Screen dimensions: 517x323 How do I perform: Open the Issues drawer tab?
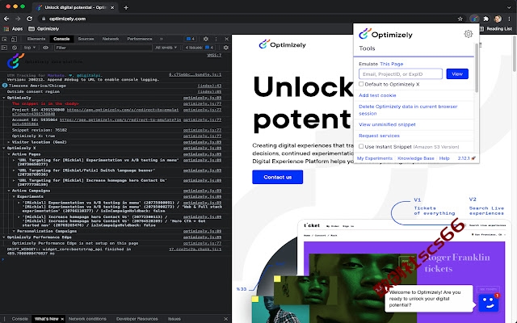174,319
